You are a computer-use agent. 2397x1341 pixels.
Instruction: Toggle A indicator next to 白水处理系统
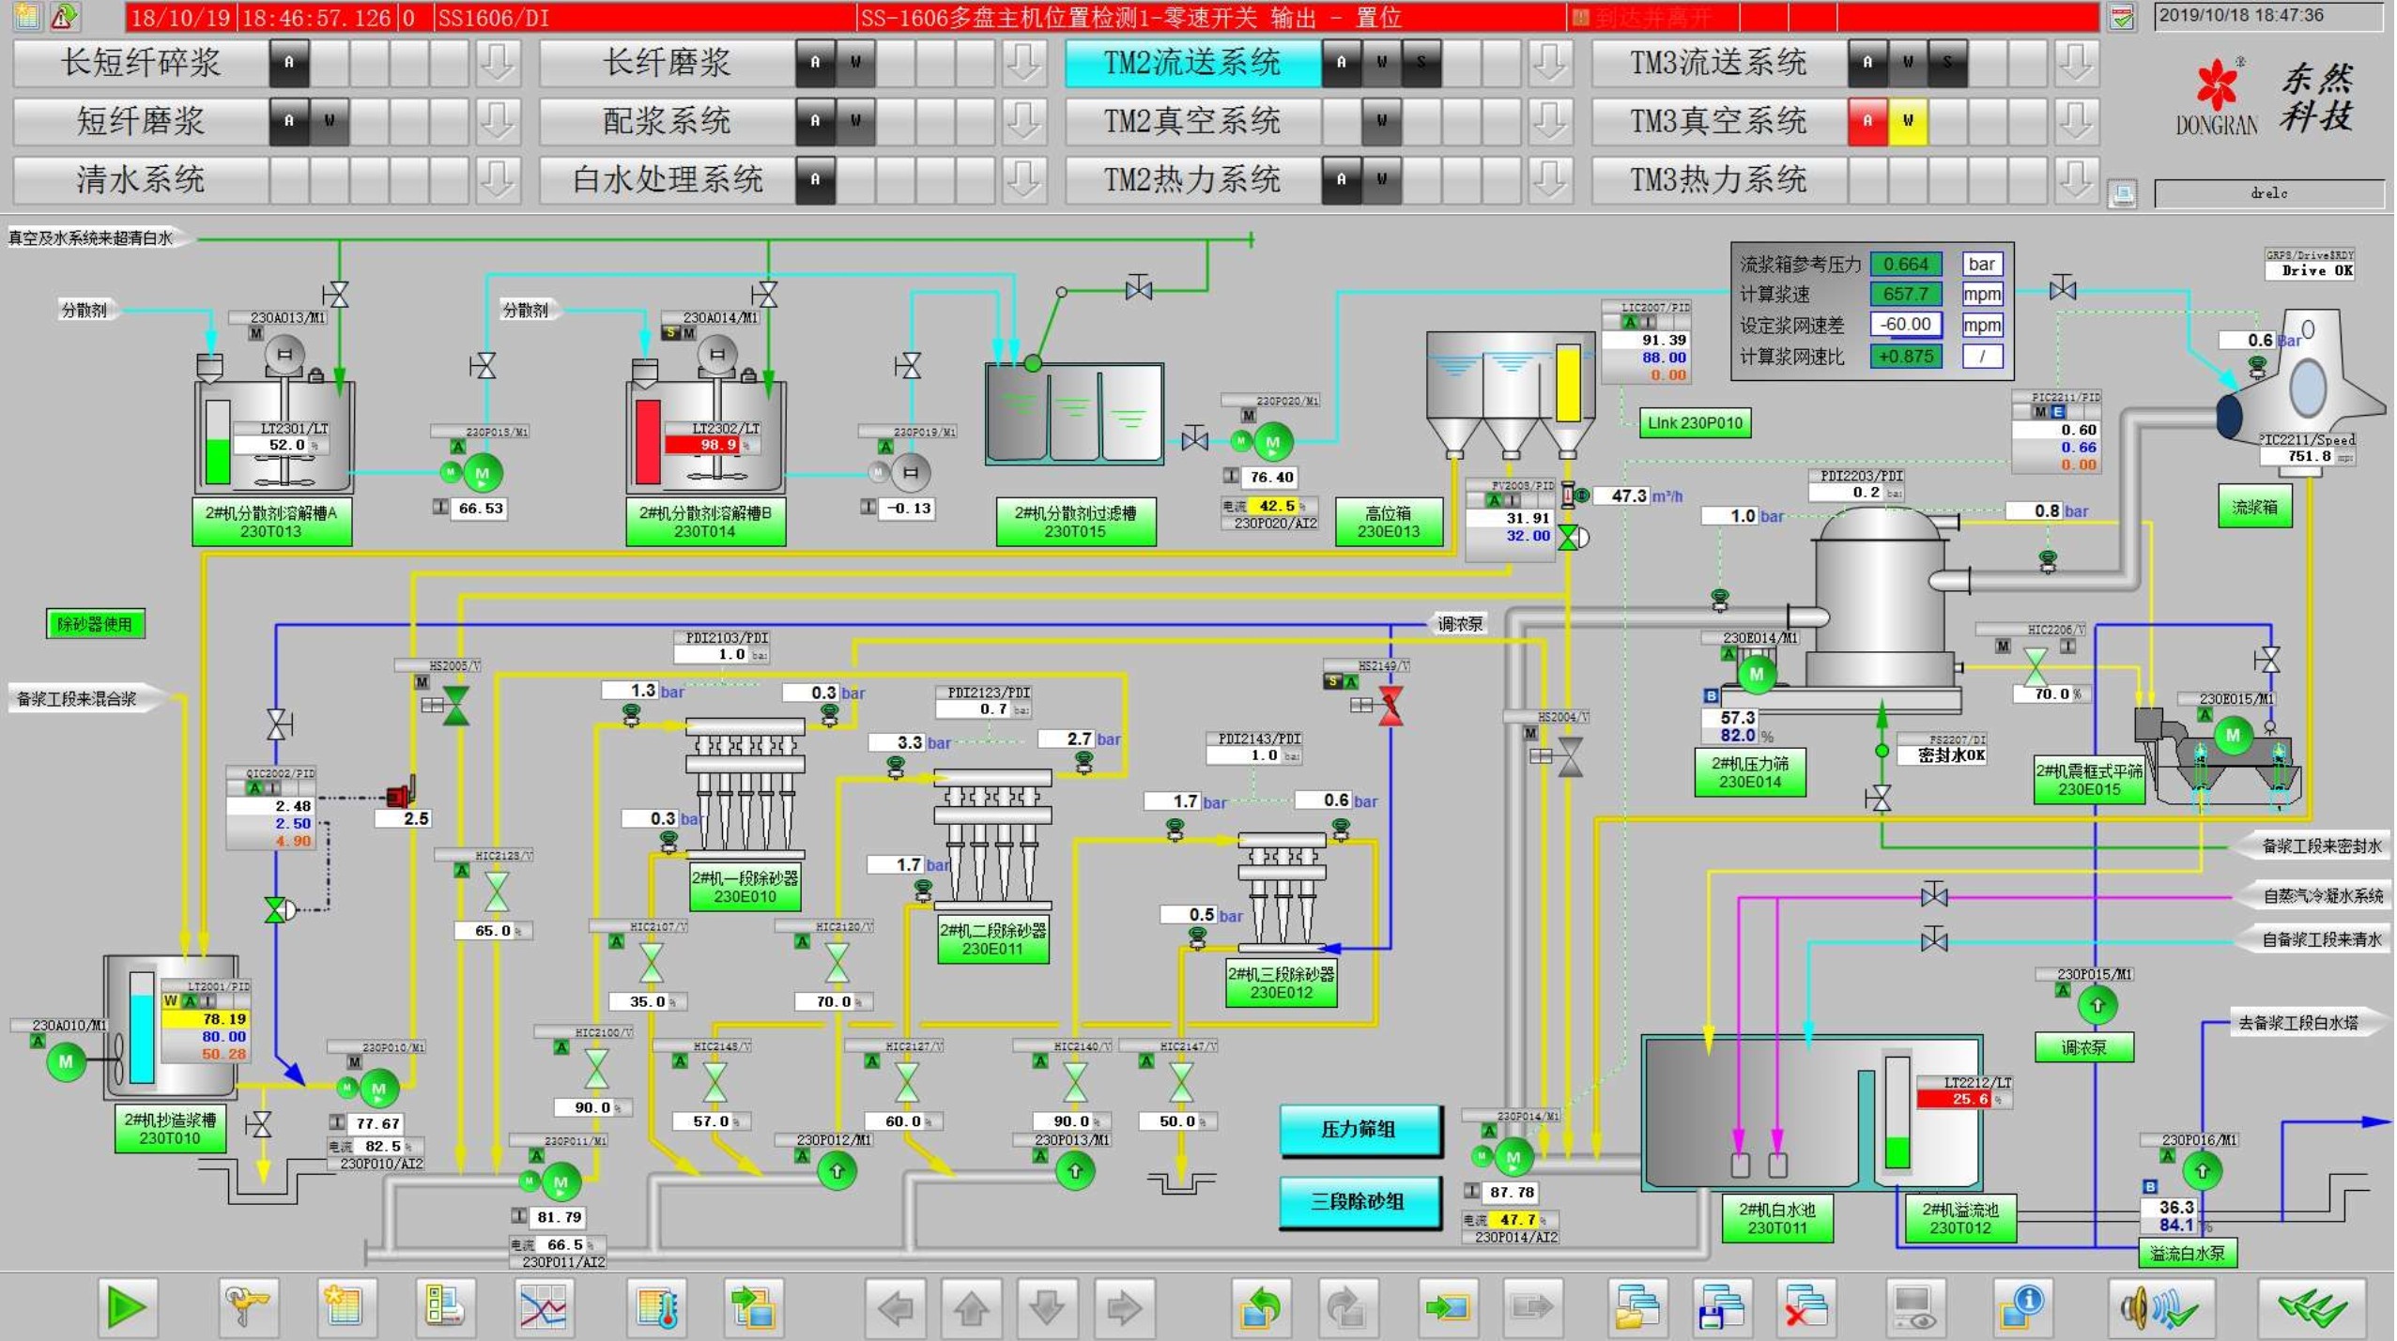[x=815, y=179]
